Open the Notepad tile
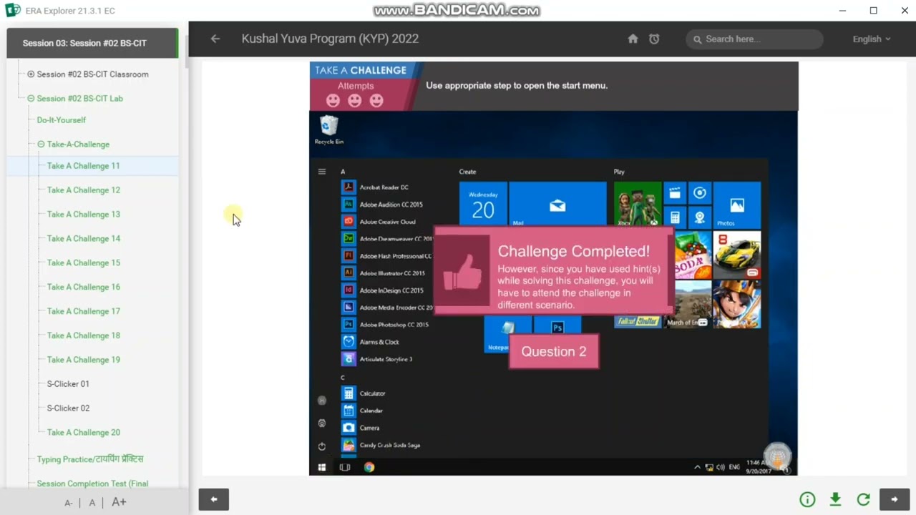The image size is (916, 515). 507,333
